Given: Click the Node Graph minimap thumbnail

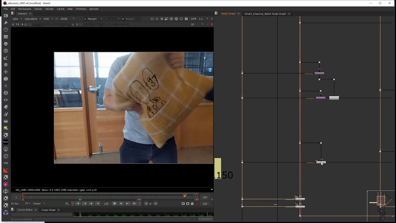Looking at the screenshot, I should pos(381,206).
